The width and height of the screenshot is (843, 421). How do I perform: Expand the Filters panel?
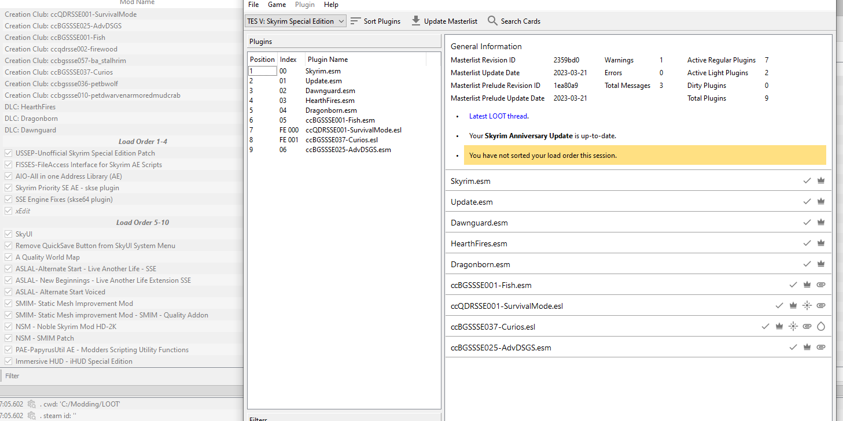click(x=258, y=418)
